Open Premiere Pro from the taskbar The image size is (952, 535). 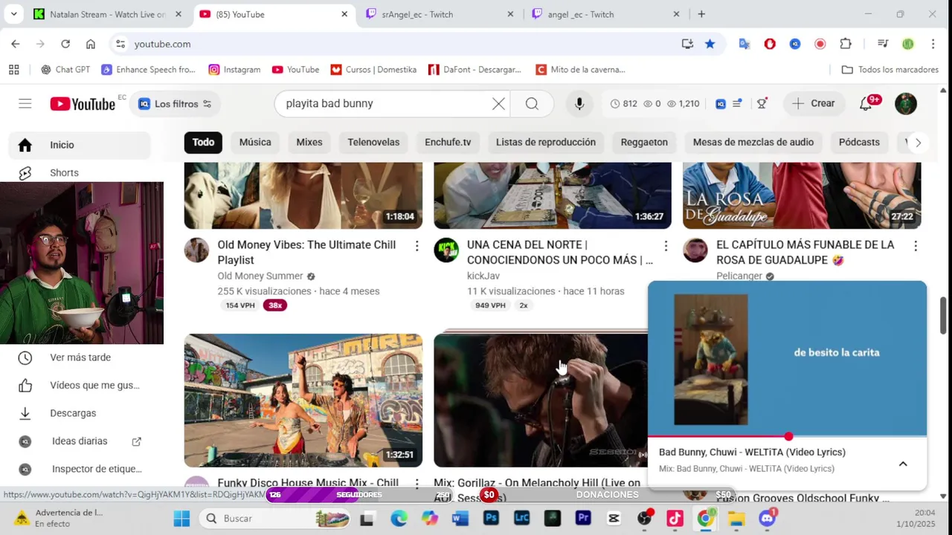click(x=583, y=518)
